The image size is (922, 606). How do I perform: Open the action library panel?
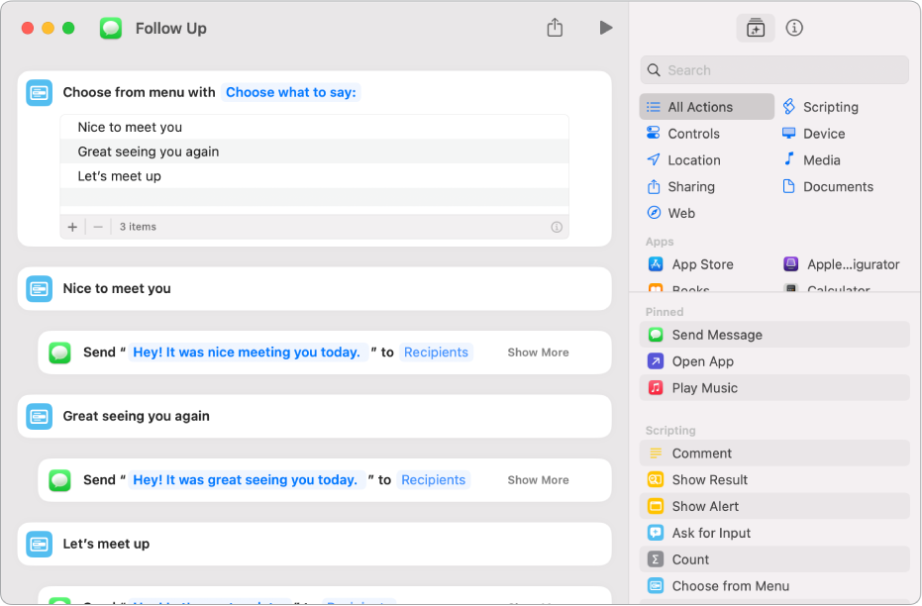point(755,28)
